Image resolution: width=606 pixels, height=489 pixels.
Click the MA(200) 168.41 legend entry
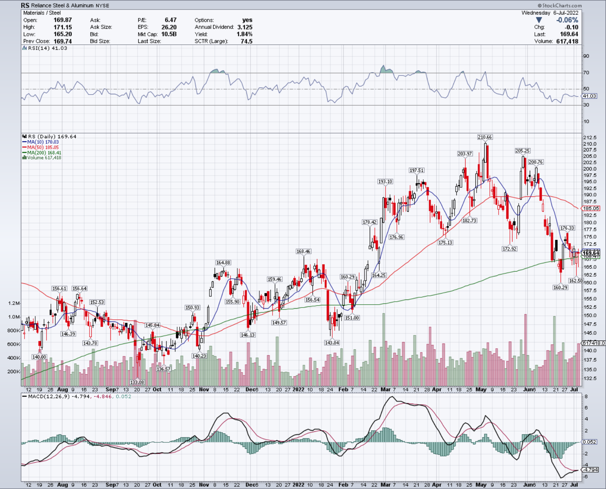42,152
